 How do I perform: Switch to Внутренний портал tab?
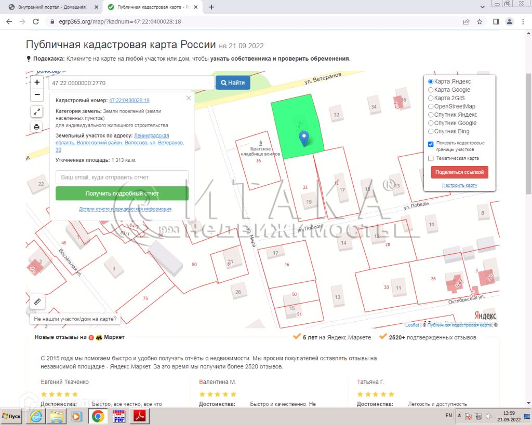pos(51,7)
